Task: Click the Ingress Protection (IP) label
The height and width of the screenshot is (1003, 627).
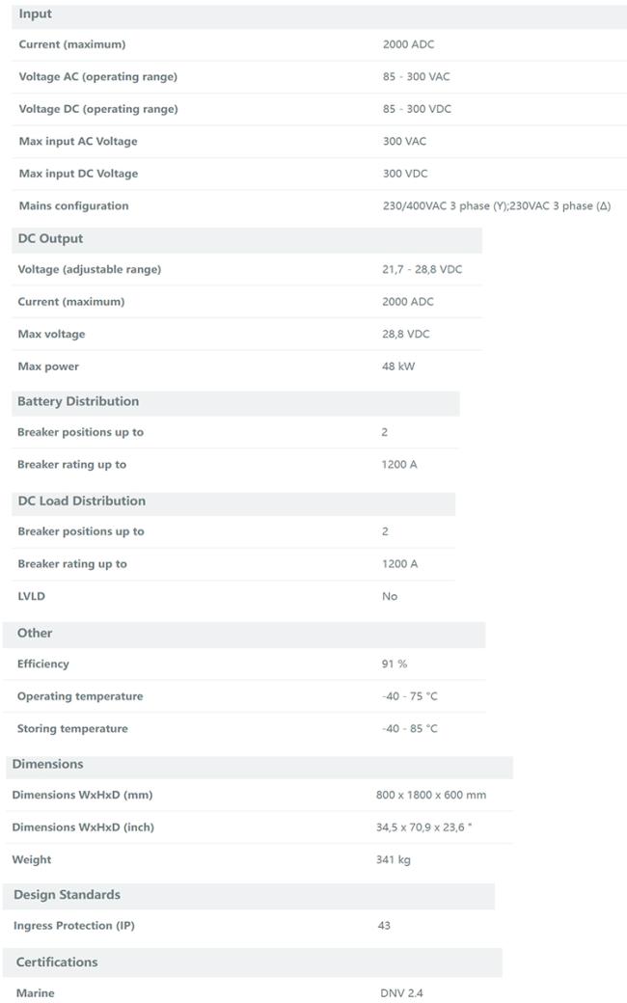Action: (74, 926)
